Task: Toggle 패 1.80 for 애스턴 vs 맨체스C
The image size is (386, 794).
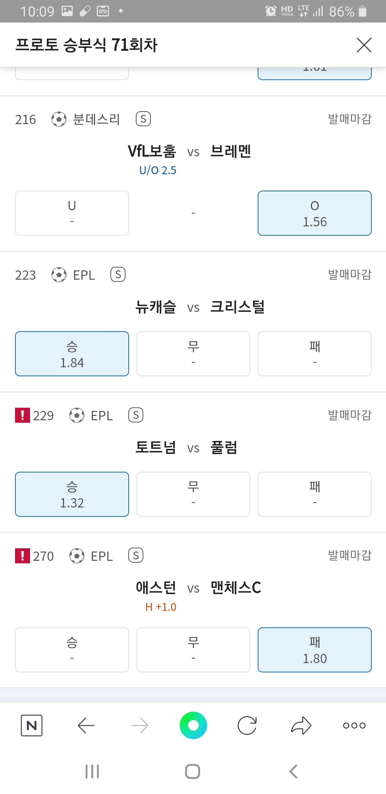Action: [x=315, y=650]
